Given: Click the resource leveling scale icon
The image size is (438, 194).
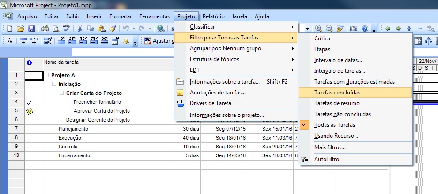Looking at the screenshot, I should [x=428, y=41].
